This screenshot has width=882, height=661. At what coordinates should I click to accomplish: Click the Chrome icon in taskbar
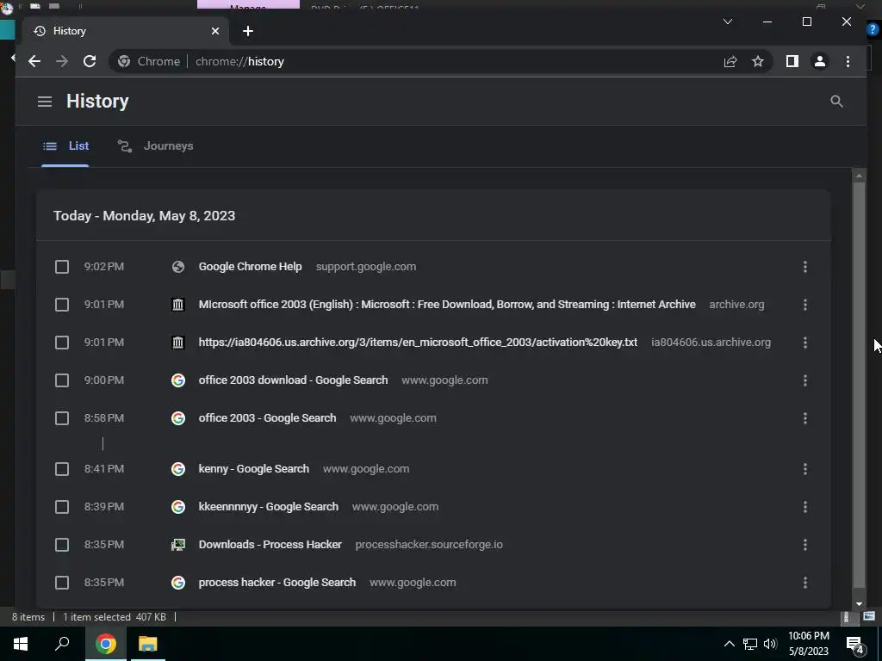pyautogui.click(x=106, y=644)
